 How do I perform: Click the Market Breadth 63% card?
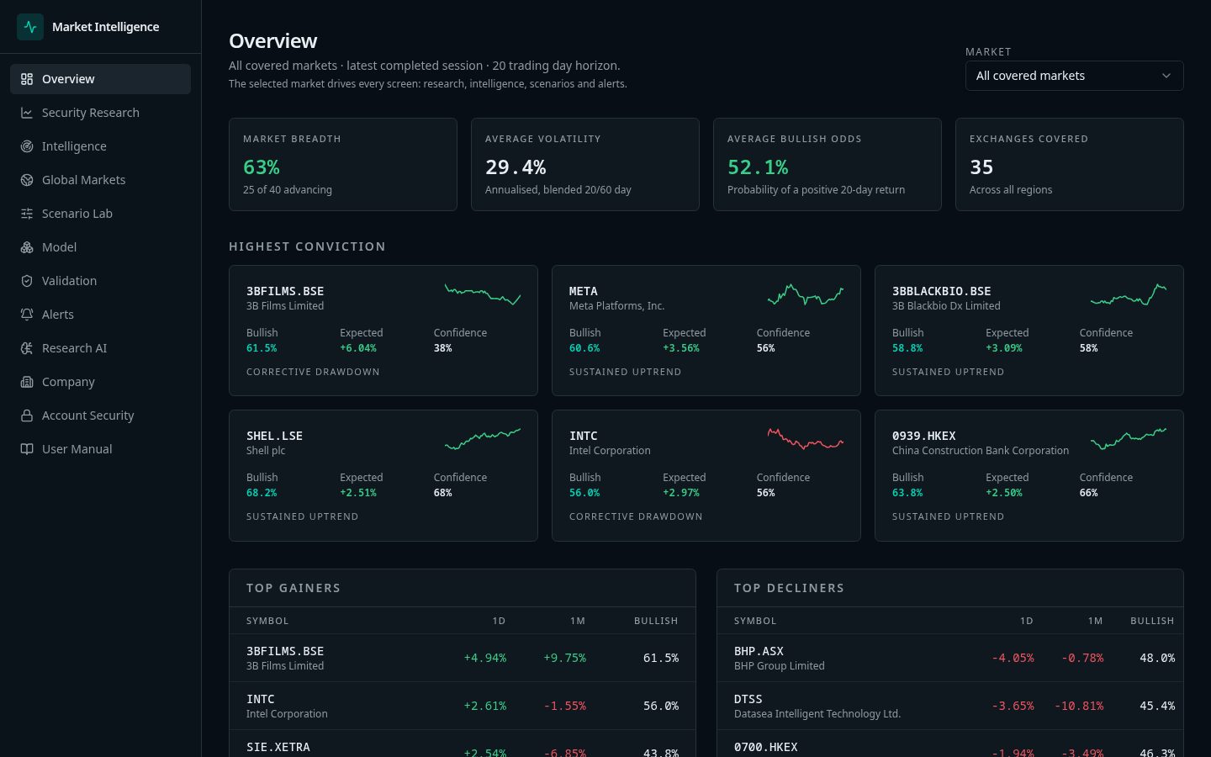click(343, 164)
